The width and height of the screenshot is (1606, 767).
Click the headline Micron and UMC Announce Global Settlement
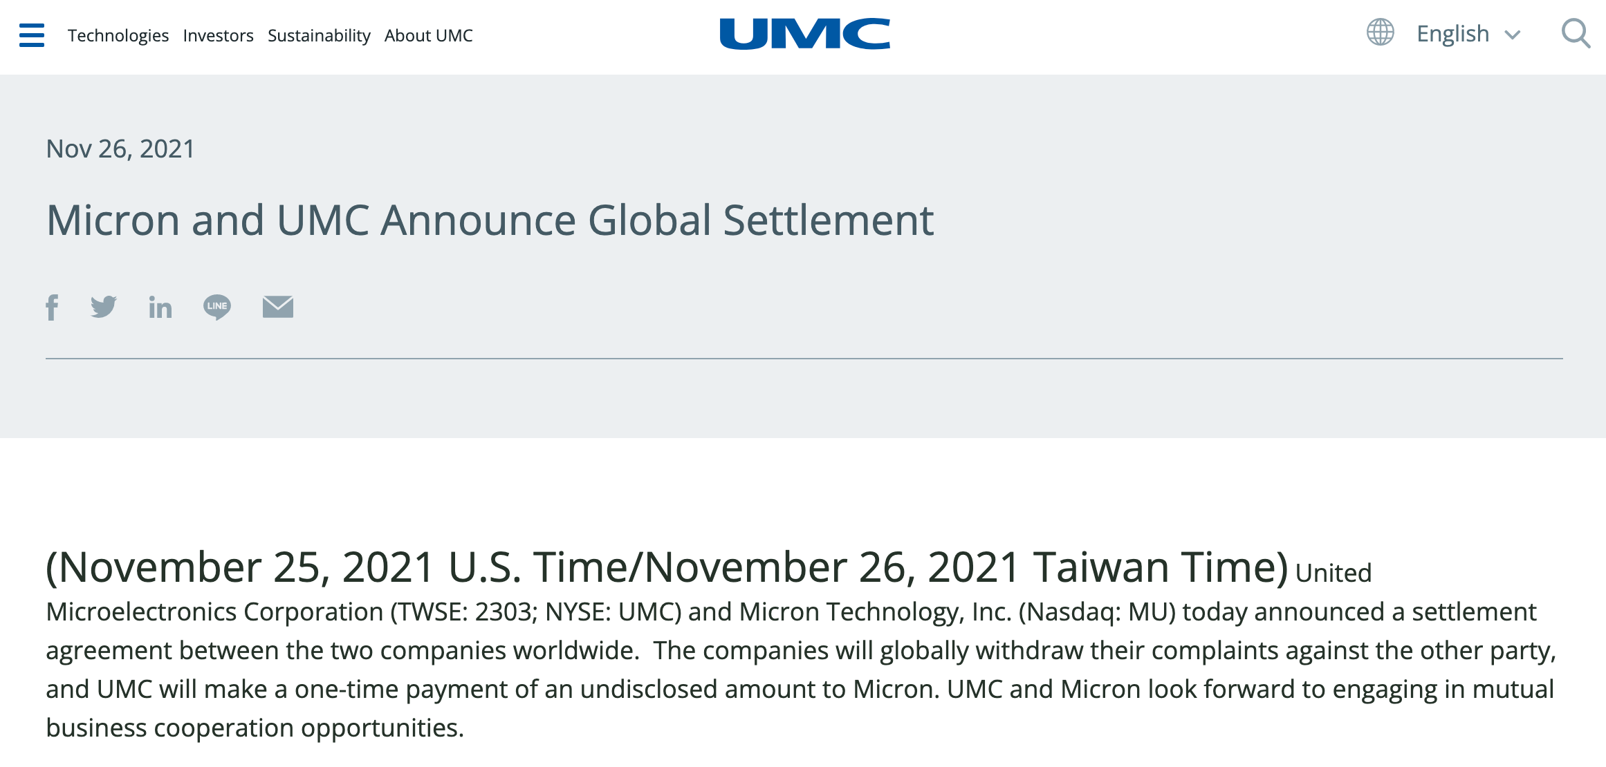click(x=490, y=220)
